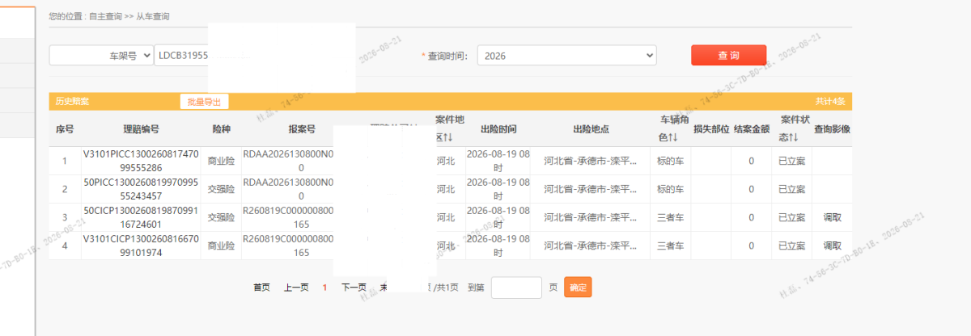The width and height of the screenshot is (971, 336).
Task: Click 交强险 in row 3
Action: click(x=221, y=217)
